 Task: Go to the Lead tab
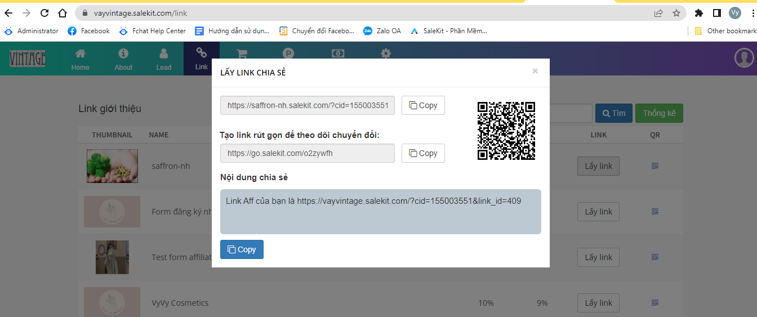(x=164, y=59)
